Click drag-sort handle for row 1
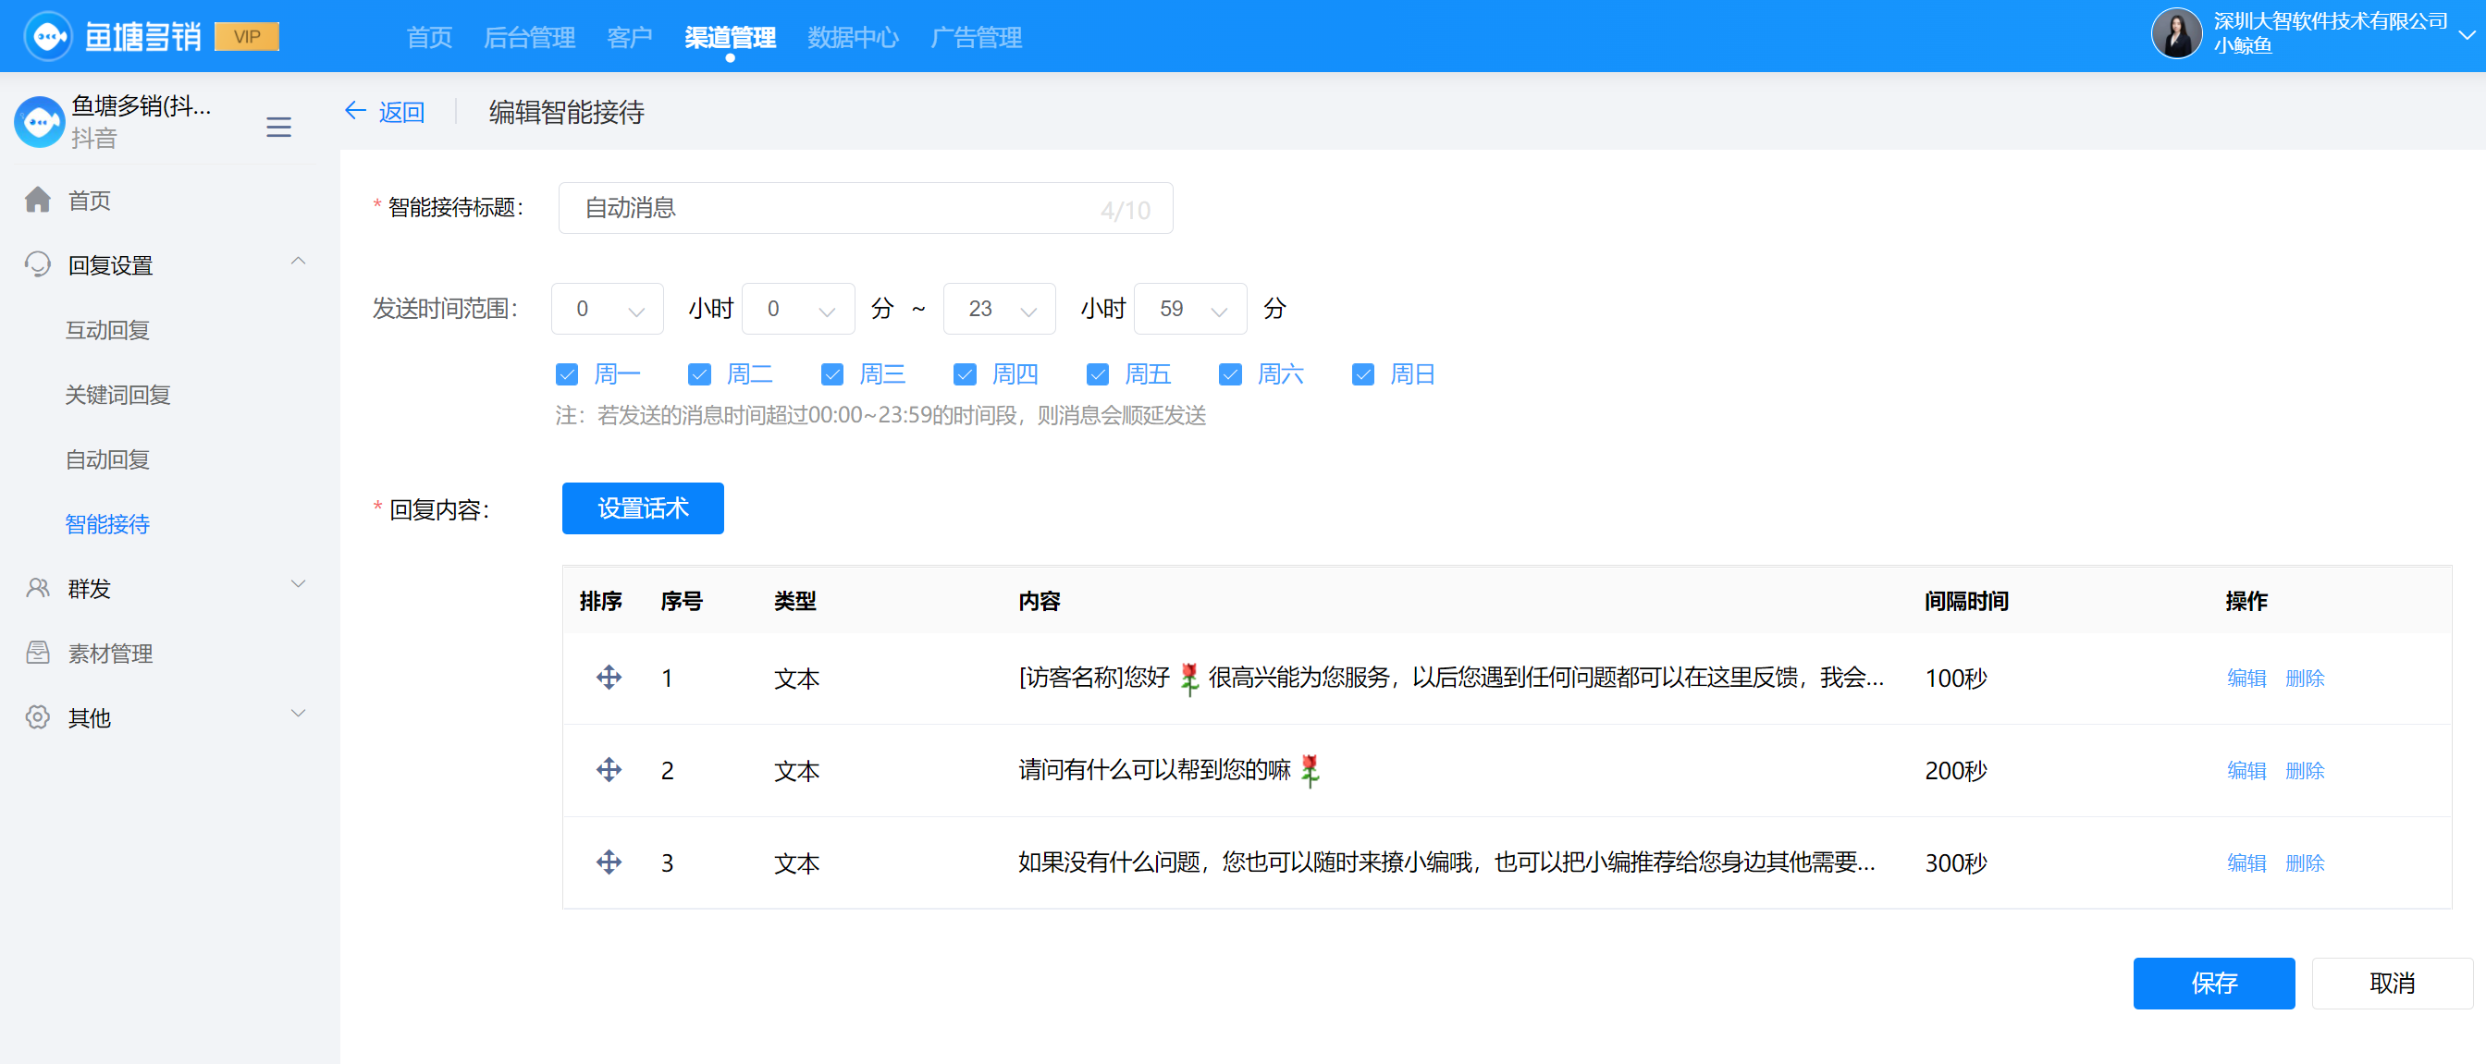Image resolution: width=2486 pixels, height=1064 pixels. point(608,678)
